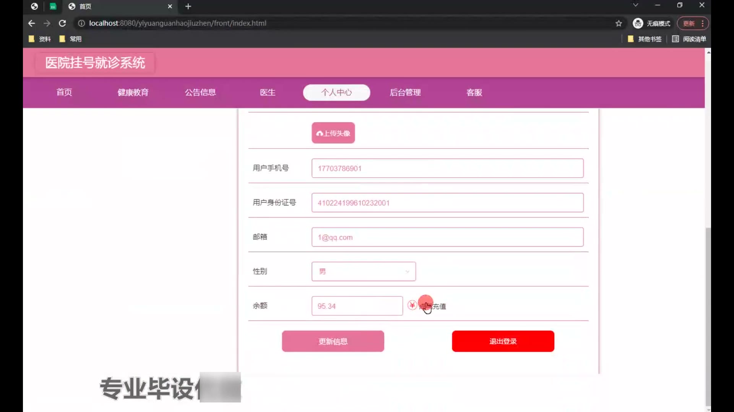This screenshot has height=412, width=734.
Task: Open the tab search chevron dropdown
Action: point(635,5)
